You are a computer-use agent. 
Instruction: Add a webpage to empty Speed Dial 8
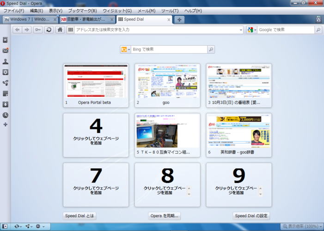pos(167,185)
